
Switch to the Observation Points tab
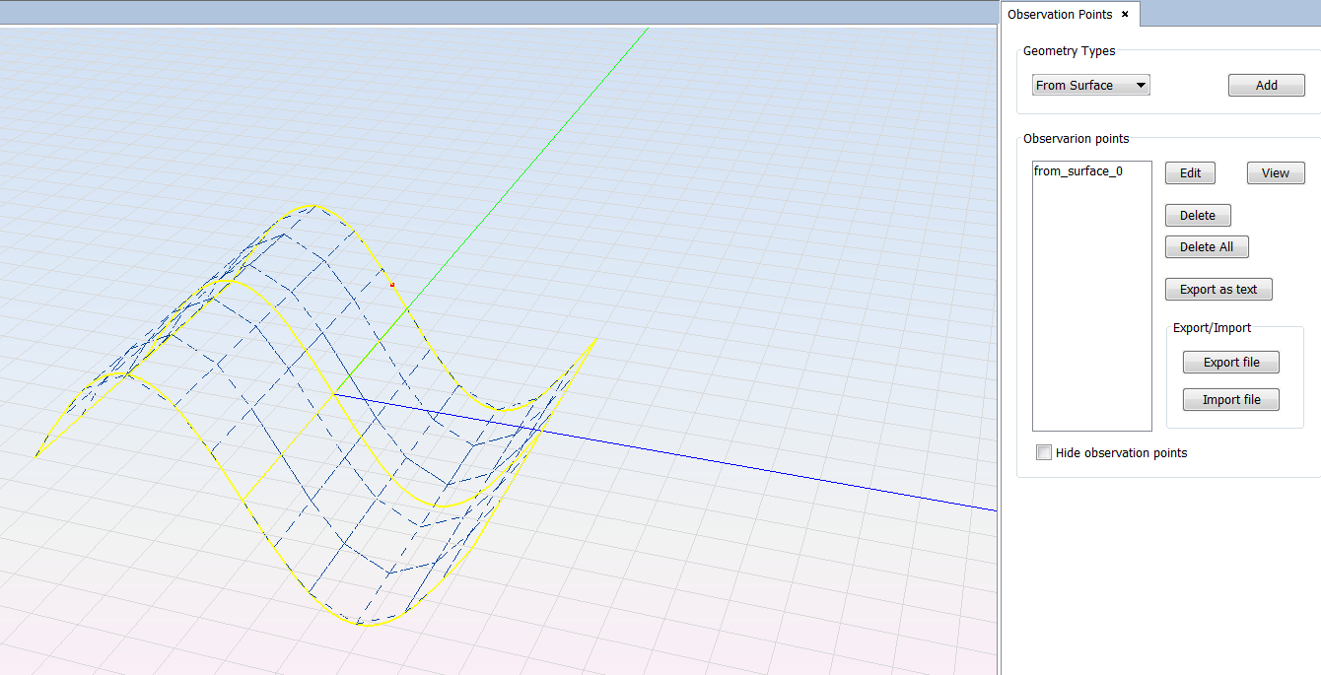point(1060,15)
